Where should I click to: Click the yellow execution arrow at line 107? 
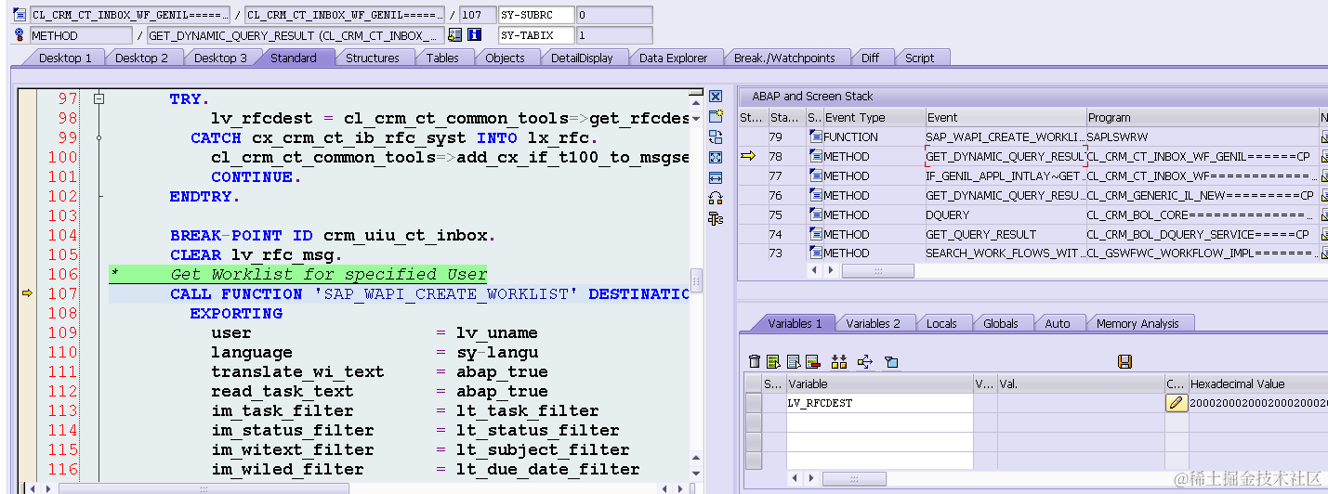coord(27,293)
